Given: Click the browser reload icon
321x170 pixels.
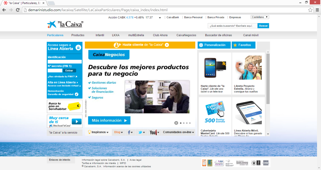Looking at the screenshot, I should 18,10.
